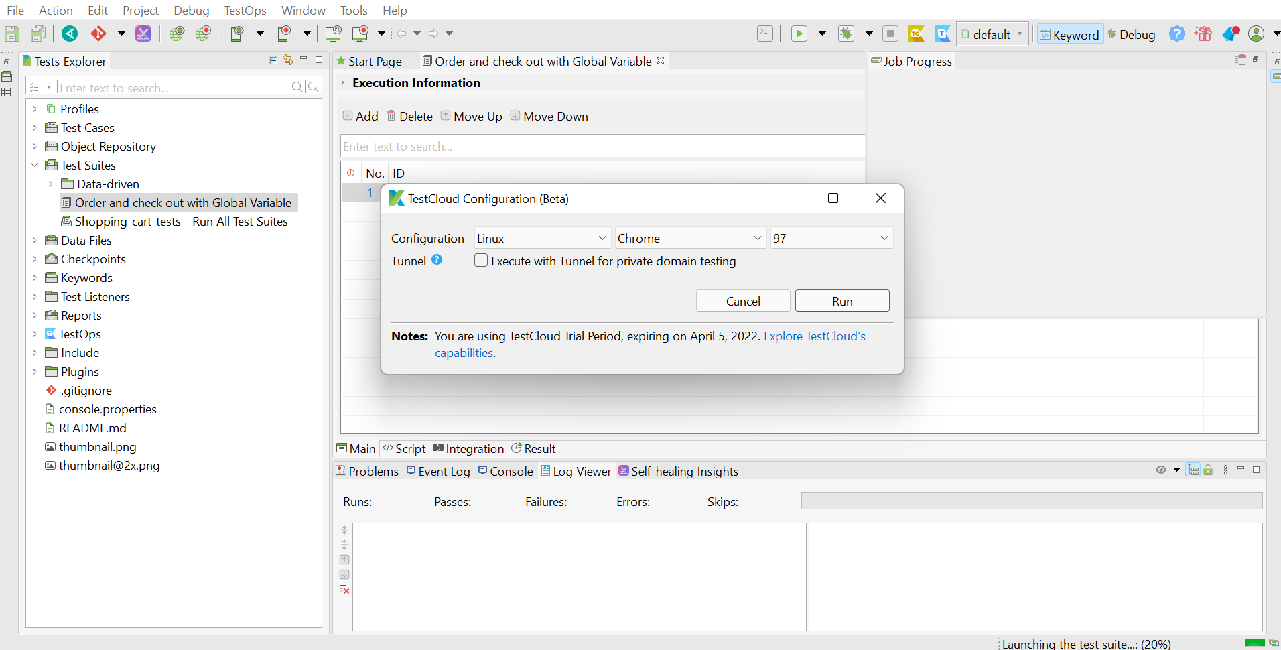Open the browser version 97 dropdown
Screen dimensions: 1281x650
[831, 238]
